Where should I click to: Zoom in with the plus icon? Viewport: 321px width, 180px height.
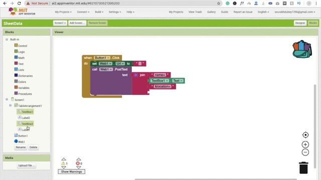(305, 144)
